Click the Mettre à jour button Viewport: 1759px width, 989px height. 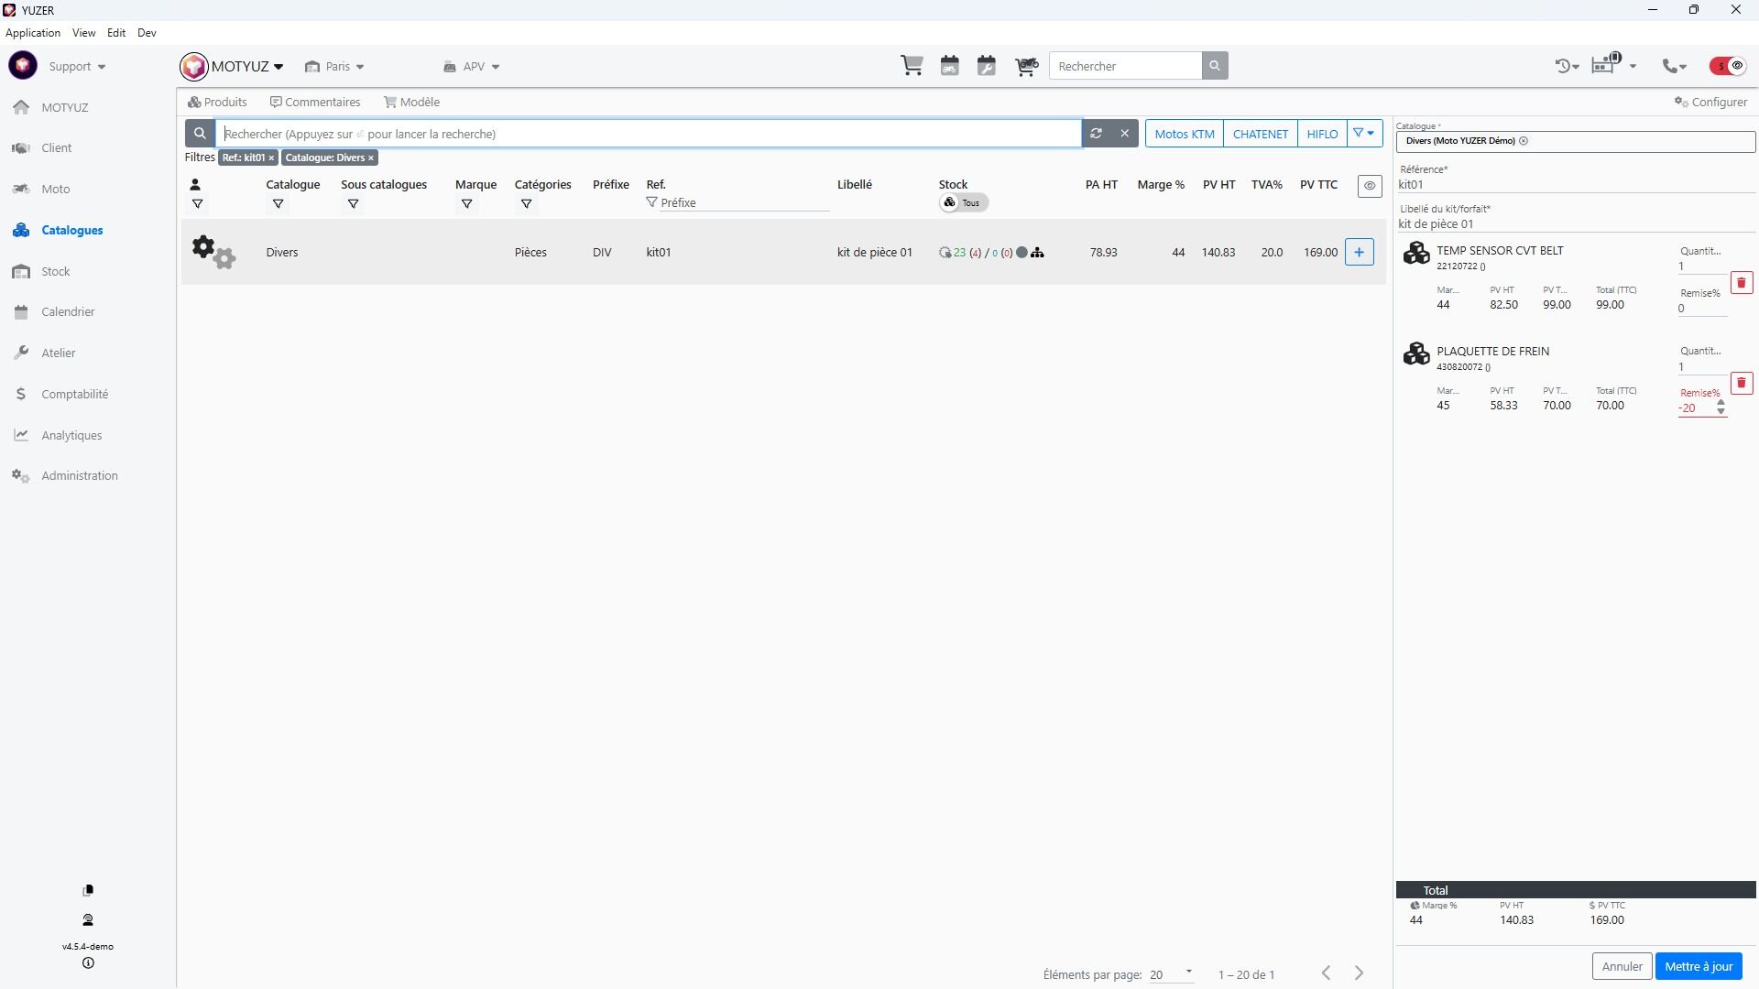click(1699, 966)
